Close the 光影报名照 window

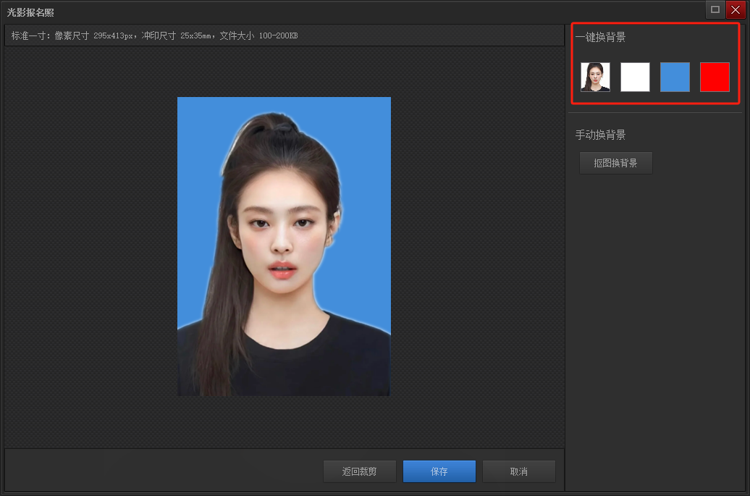(x=736, y=9)
